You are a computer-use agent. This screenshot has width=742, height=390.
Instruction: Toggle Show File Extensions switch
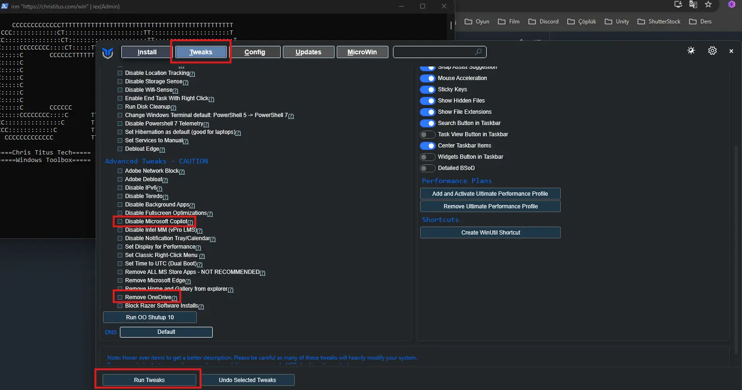(x=428, y=112)
